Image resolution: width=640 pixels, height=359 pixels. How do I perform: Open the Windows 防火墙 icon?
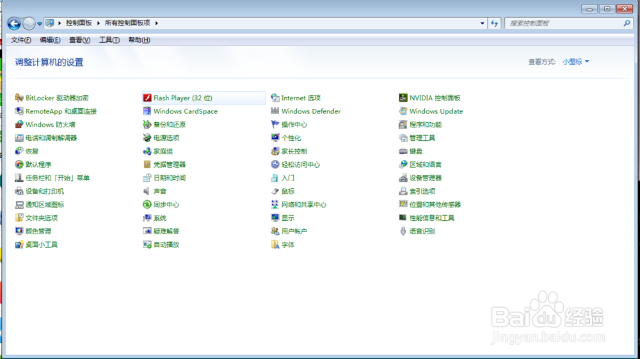tap(19, 124)
